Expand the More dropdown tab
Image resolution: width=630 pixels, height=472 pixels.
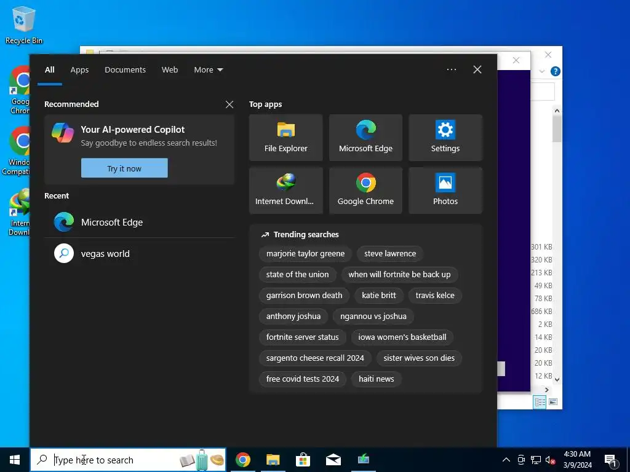(x=208, y=70)
